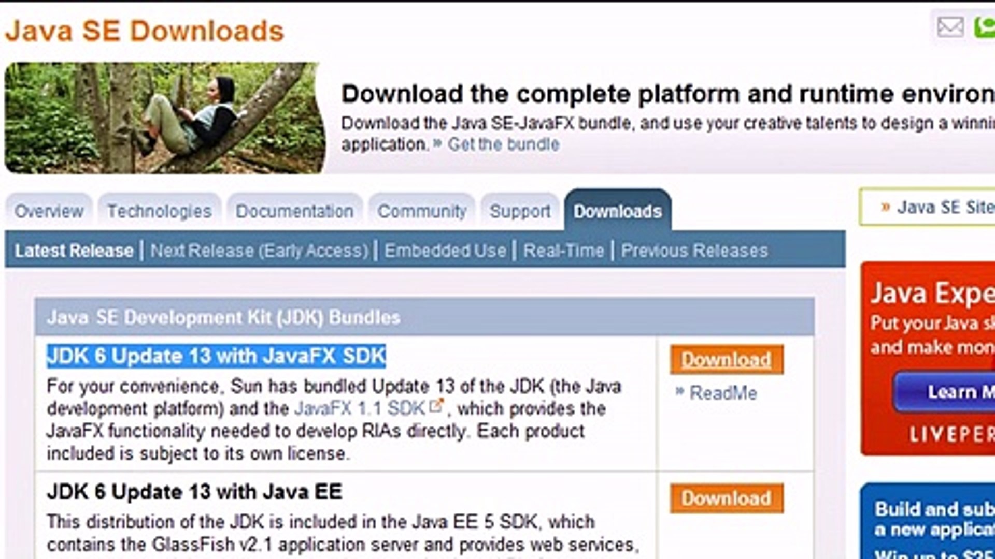The image size is (995, 559).
Task: Download JDK 6 Update 13 with Java EE
Action: pyautogui.click(x=726, y=498)
